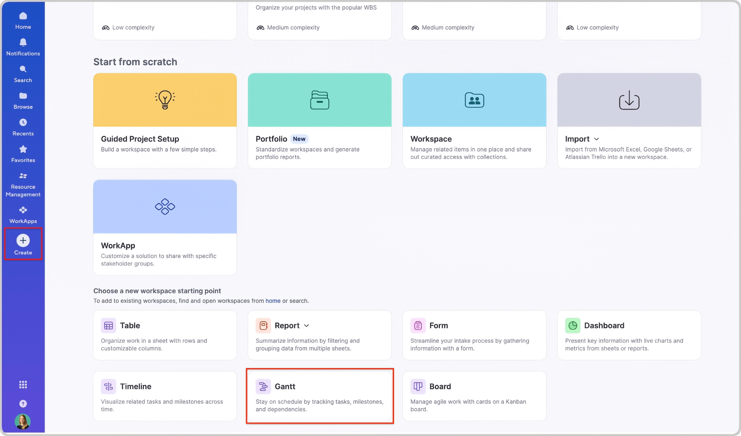This screenshot has width=741, height=436.
Task: Select the Gantt starting point
Action: pyautogui.click(x=319, y=396)
